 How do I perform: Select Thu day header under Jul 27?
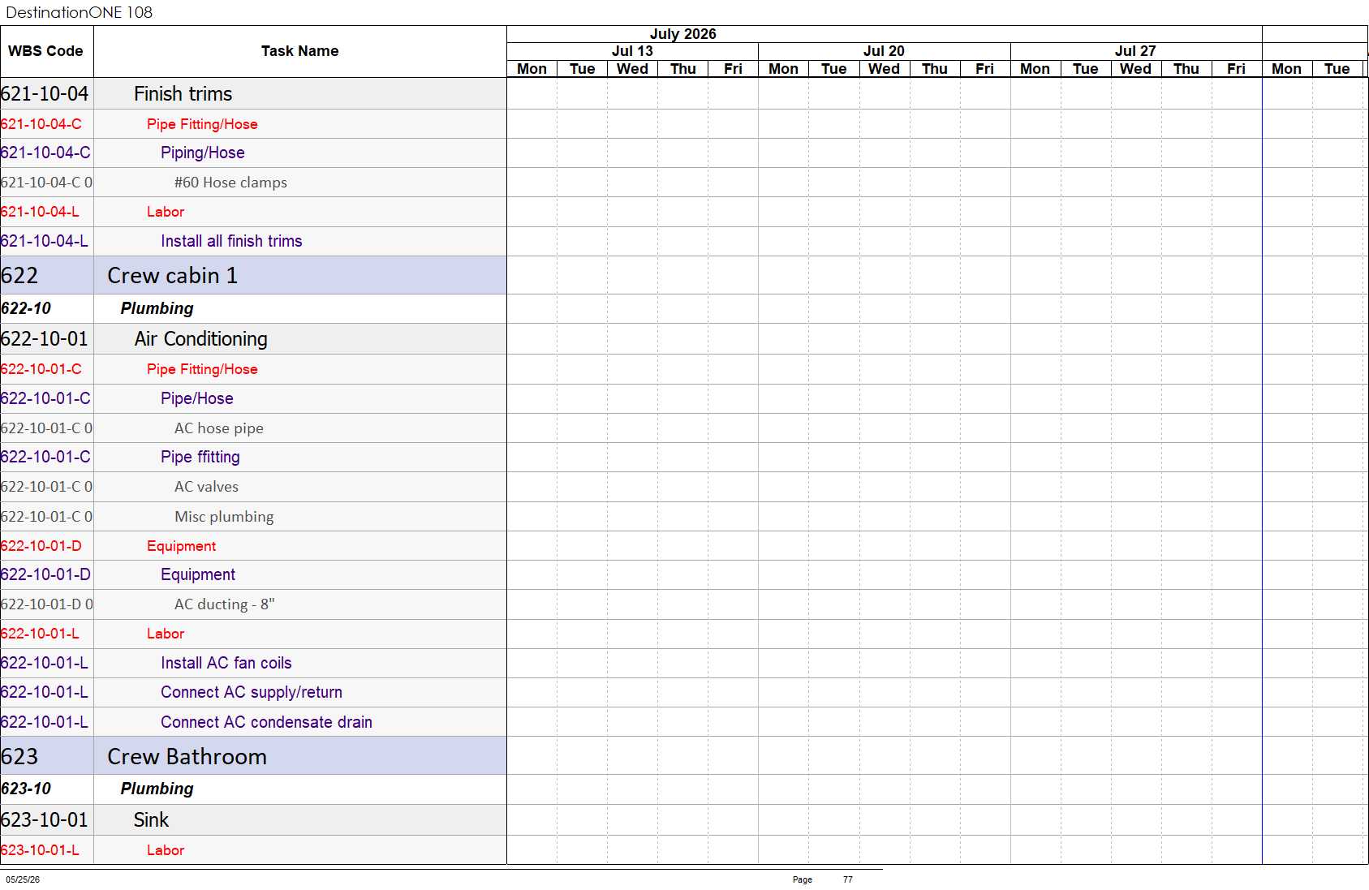(x=1186, y=69)
